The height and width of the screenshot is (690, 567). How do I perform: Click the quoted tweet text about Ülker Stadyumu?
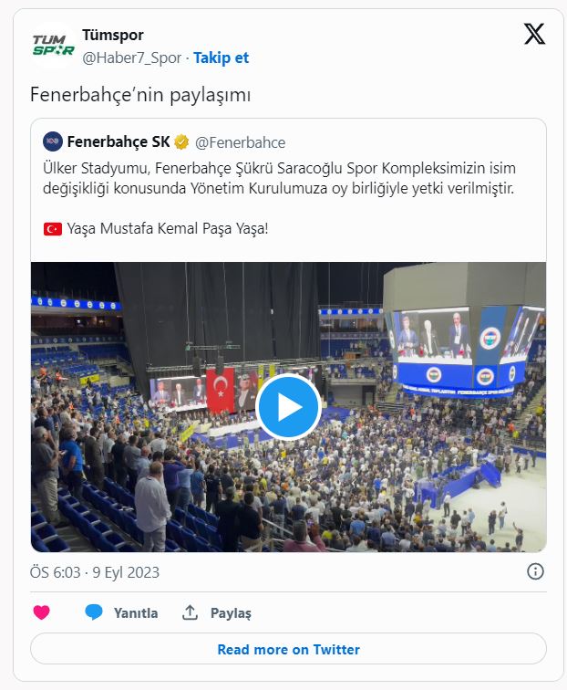point(288,180)
